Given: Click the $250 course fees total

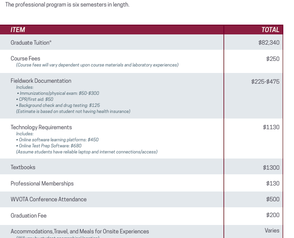Looking at the screenshot, I should coord(273,59).
